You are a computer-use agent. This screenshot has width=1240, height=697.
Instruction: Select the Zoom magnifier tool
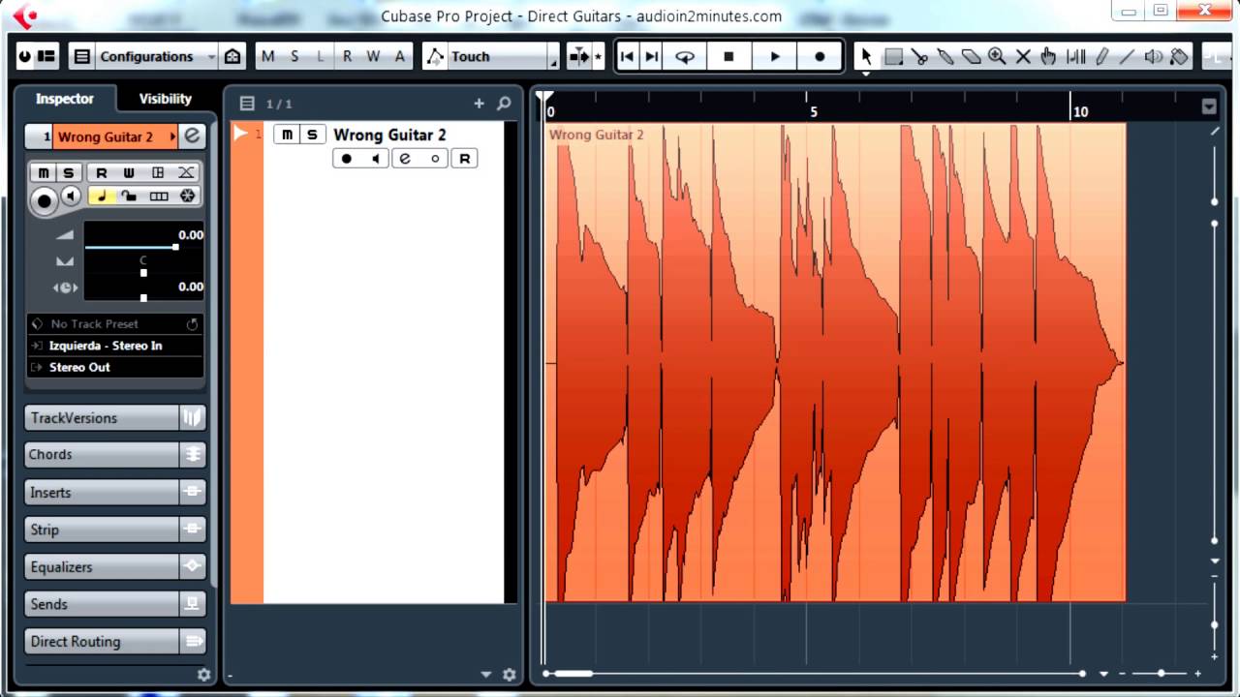pyautogui.click(x=997, y=56)
